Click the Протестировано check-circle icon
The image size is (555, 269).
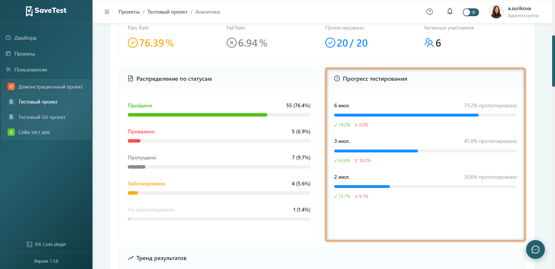click(330, 43)
